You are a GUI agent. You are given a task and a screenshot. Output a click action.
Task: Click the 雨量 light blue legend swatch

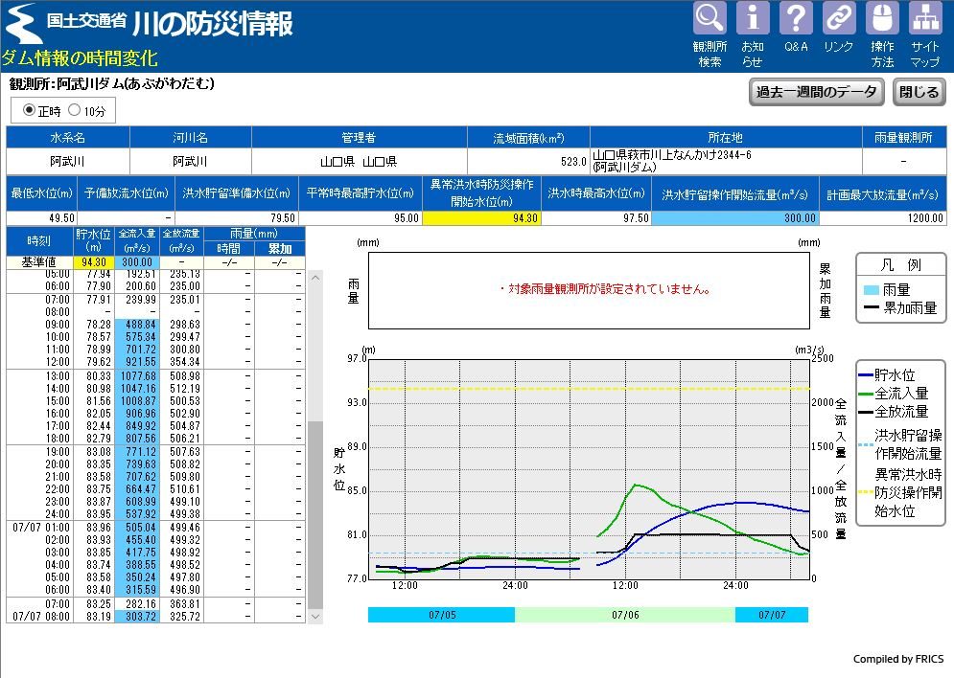click(x=871, y=290)
